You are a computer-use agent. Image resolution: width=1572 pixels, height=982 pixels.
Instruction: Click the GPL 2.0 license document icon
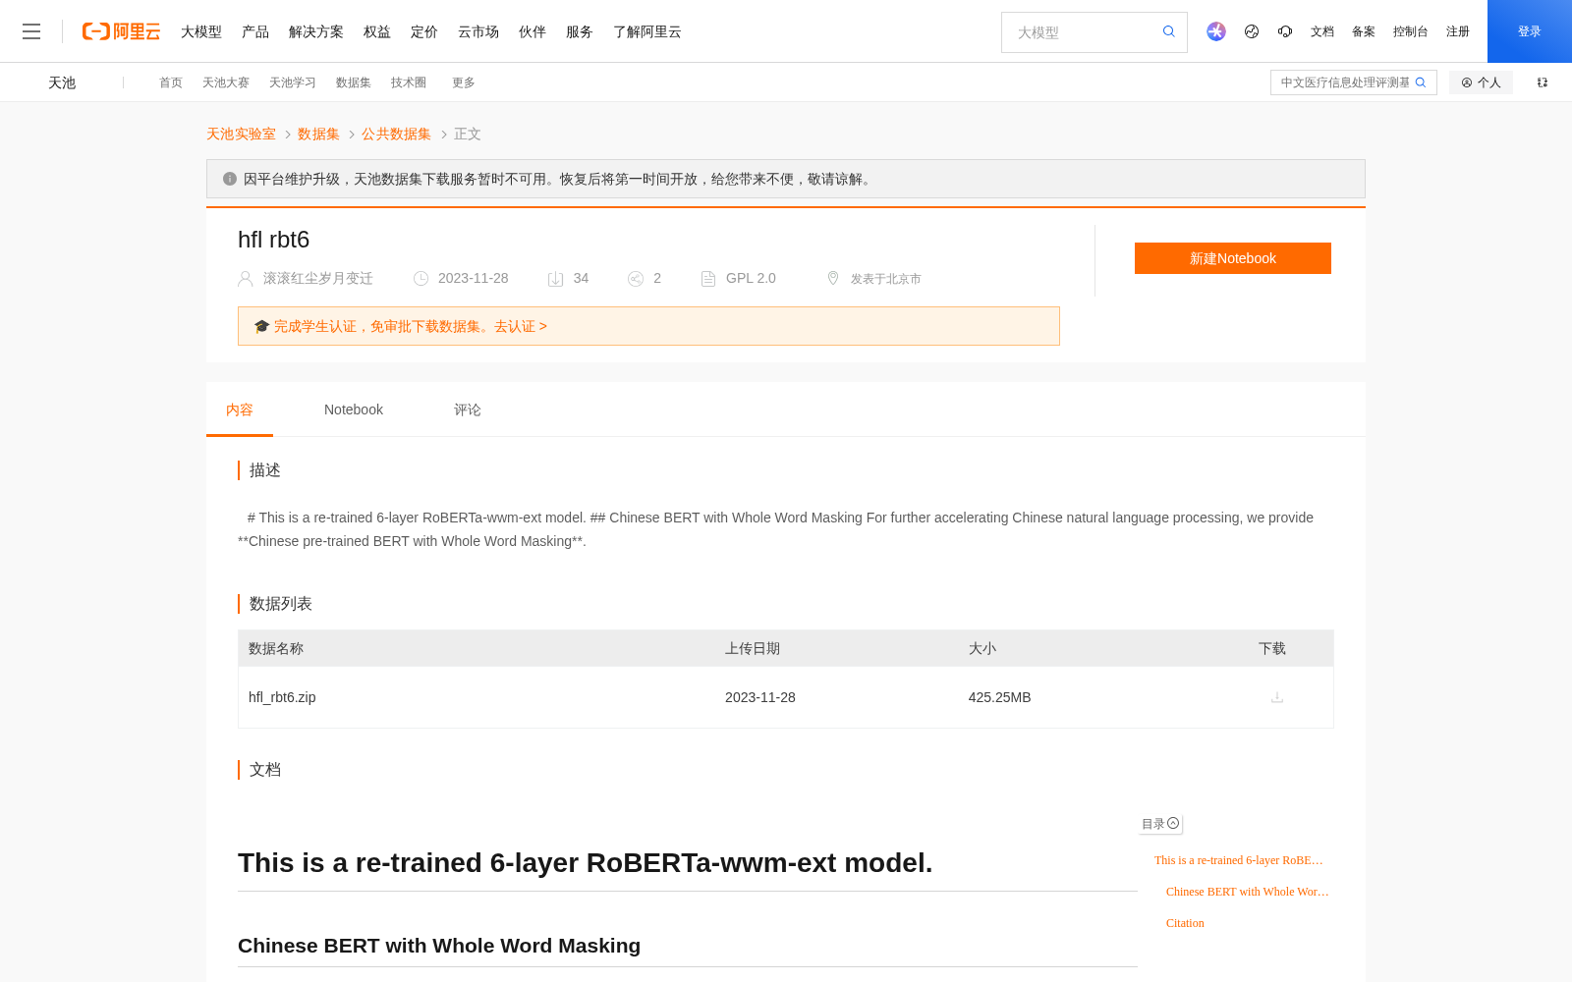coord(708,279)
